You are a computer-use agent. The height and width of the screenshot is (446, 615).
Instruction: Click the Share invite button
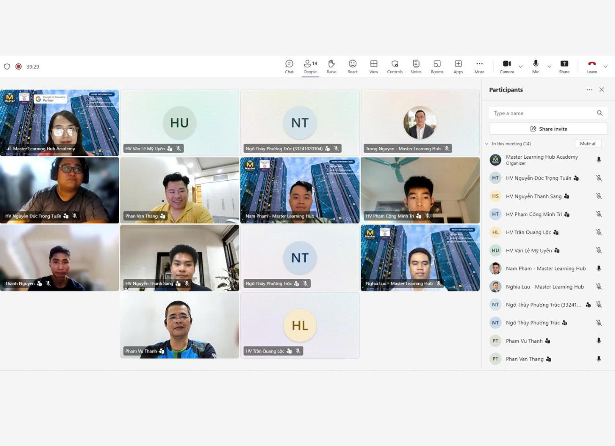pos(548,129)
